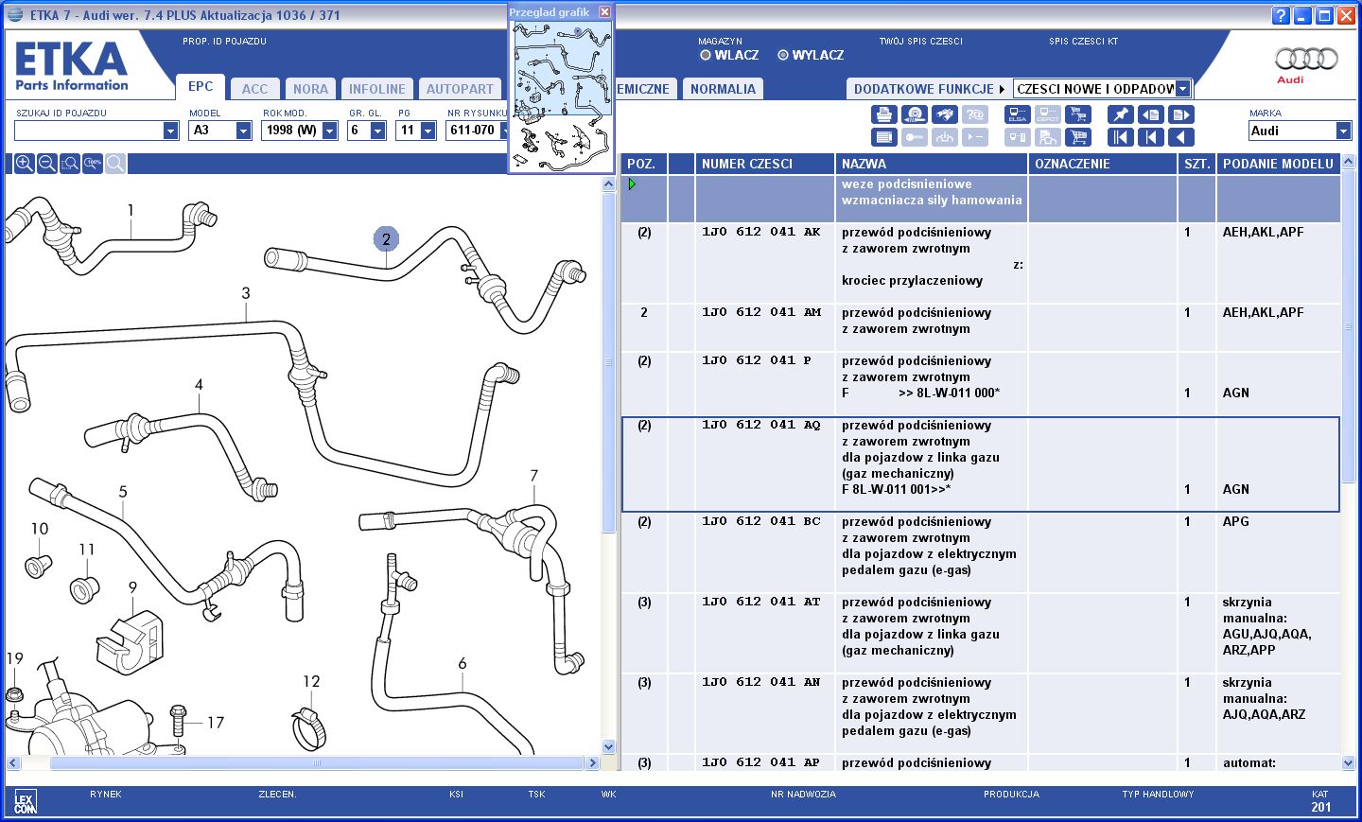Open the NORMALIA tab

coord(723,89)
